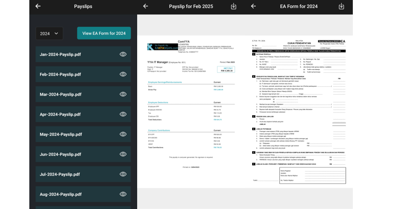Show Mar-2024-Payslip.pdf using eye icon
Screen dimensions: 402x209
(123, 94)
